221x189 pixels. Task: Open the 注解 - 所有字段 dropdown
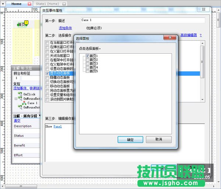point(39,116)
